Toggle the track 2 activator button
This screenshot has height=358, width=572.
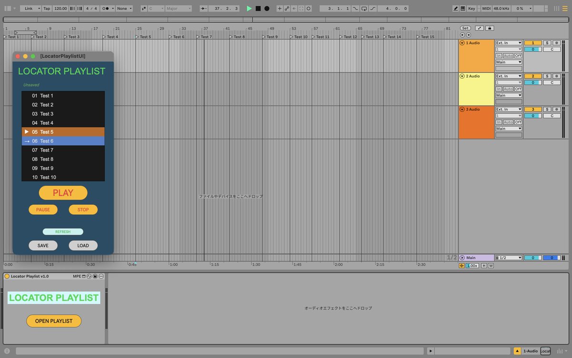point(533,76)
